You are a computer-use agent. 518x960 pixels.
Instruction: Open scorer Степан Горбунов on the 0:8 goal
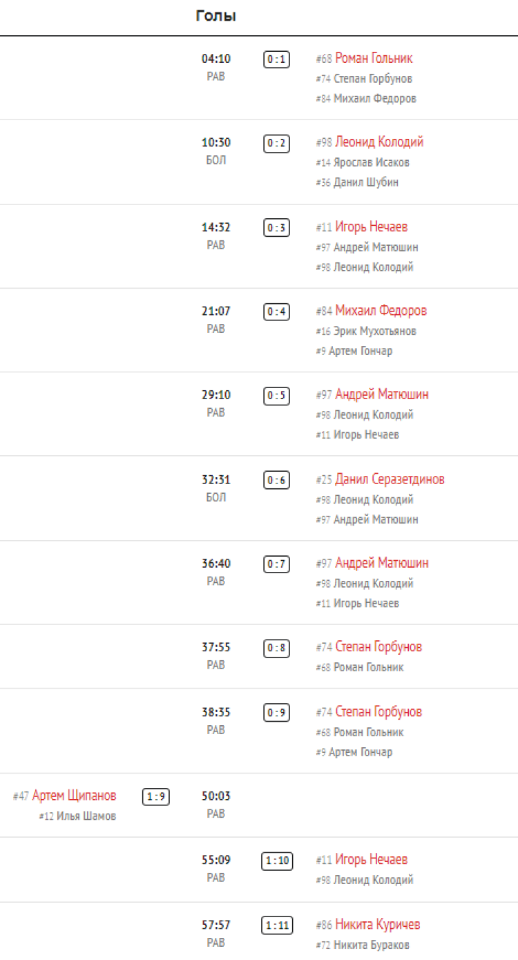point(378,647)
